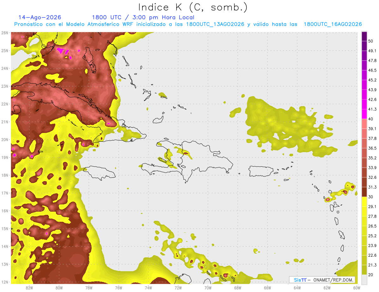This screenshot has height=292, width=379.
Task: Click the "20N" latitude label
Action: coord(5,140)
